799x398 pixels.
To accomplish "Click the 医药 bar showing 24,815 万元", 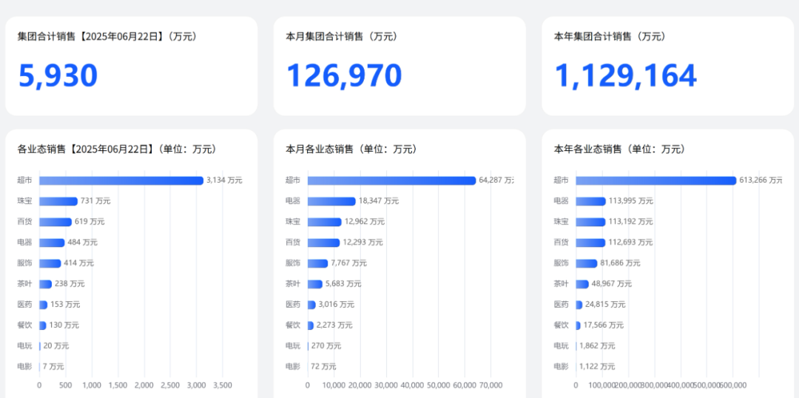I will [579, 305].
